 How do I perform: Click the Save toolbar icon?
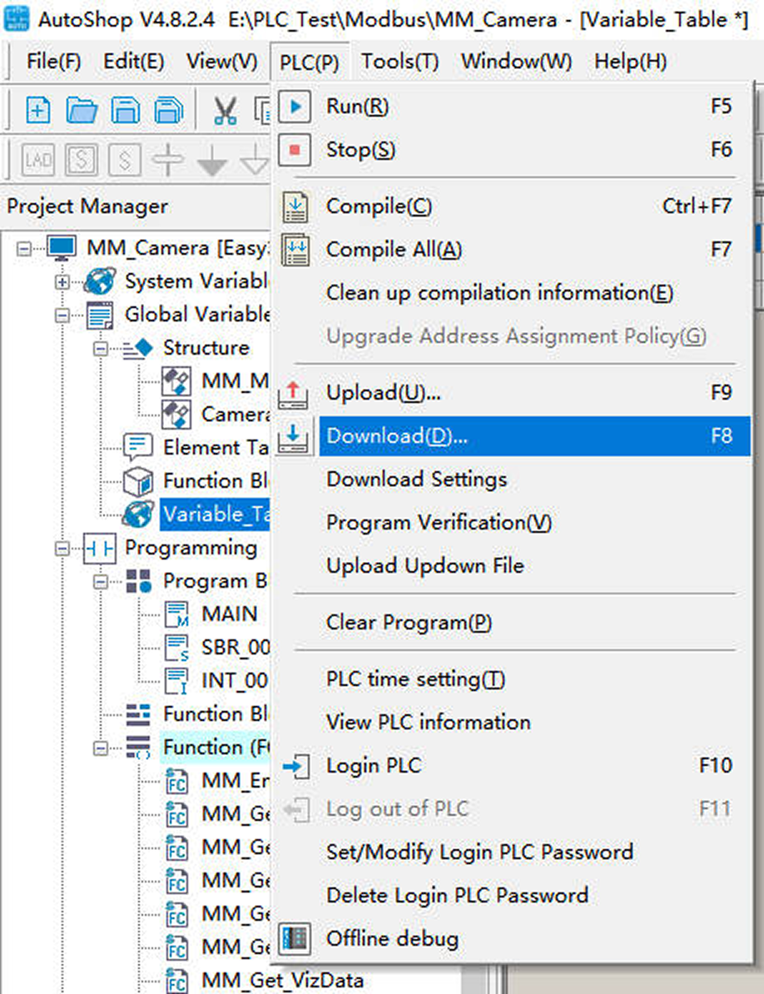(126, 110)
